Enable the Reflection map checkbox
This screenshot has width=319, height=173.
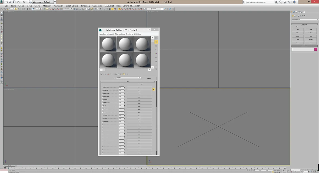(x=102, y=116)
